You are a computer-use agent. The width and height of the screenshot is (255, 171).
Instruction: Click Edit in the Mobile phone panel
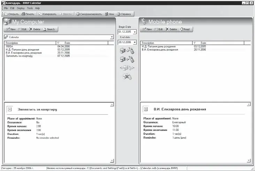pos(159,29)
